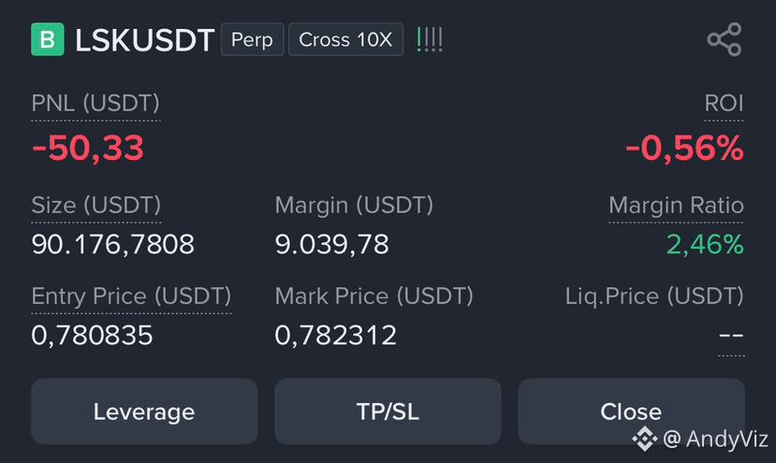Tap the Size (USDT) label
776x463 pixels.
96,205
